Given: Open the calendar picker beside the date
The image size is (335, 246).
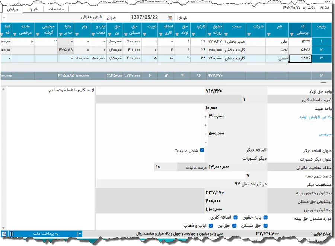Looking at the screenshot, I should 170,18.
